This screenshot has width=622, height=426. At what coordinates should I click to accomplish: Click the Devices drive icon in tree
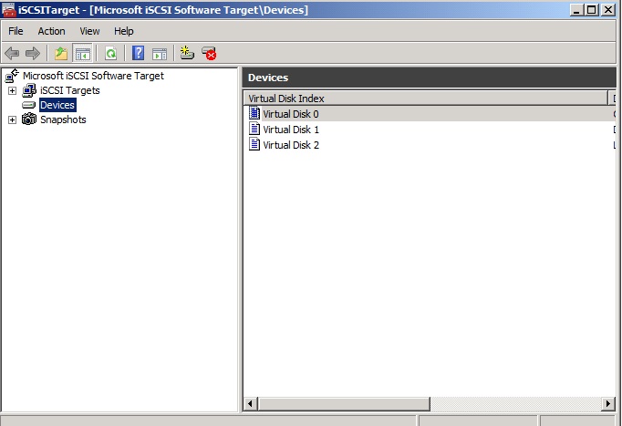29,105
